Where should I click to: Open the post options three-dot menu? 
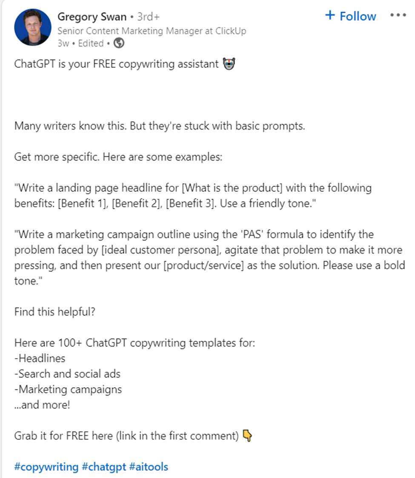[x=398, y=15]
